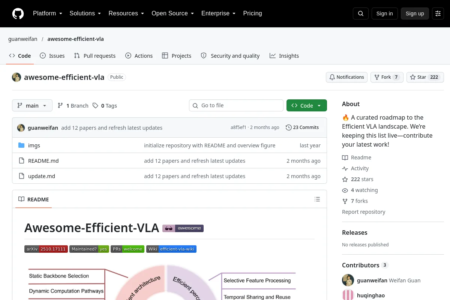
Task: Open commit hash a8f5ef1
Action: pos(238,127)
